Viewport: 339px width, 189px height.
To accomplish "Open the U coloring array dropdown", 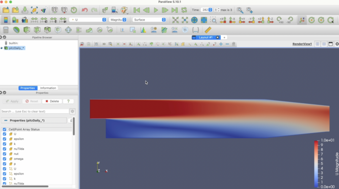I will [x=88, y=19].
